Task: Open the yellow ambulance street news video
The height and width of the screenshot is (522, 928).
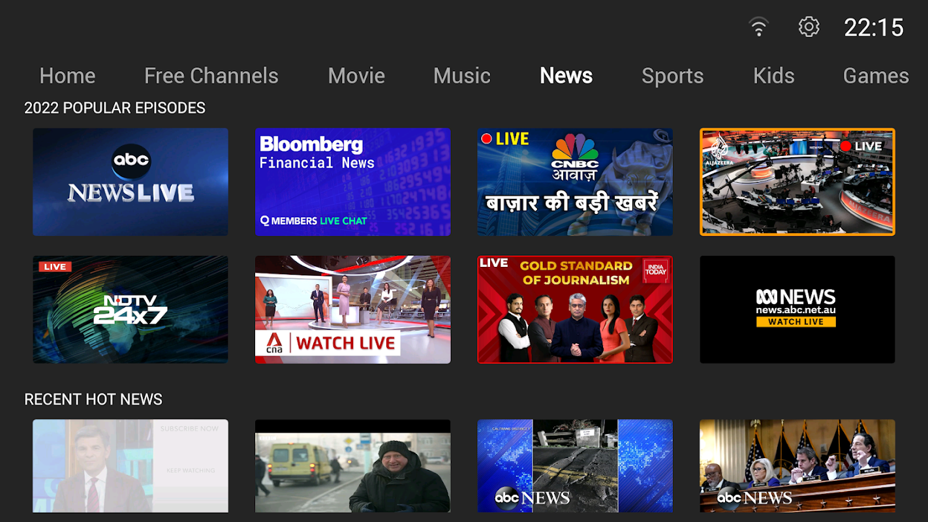Action: click(x=353, y=466)
